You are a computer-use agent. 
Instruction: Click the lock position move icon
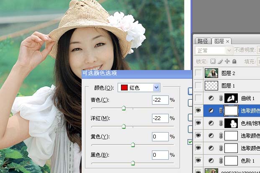click(227, 61)
